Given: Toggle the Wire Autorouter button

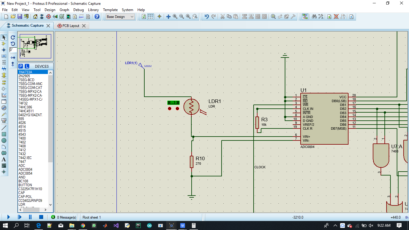Looking at the screenshot, I should click(x=305, y=16).
